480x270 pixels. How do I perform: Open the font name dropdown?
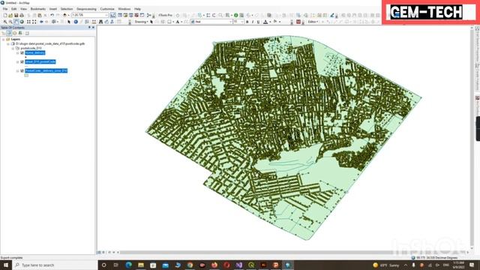230,22
